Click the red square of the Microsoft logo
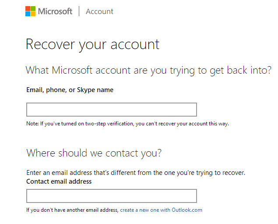 [28, 8]
